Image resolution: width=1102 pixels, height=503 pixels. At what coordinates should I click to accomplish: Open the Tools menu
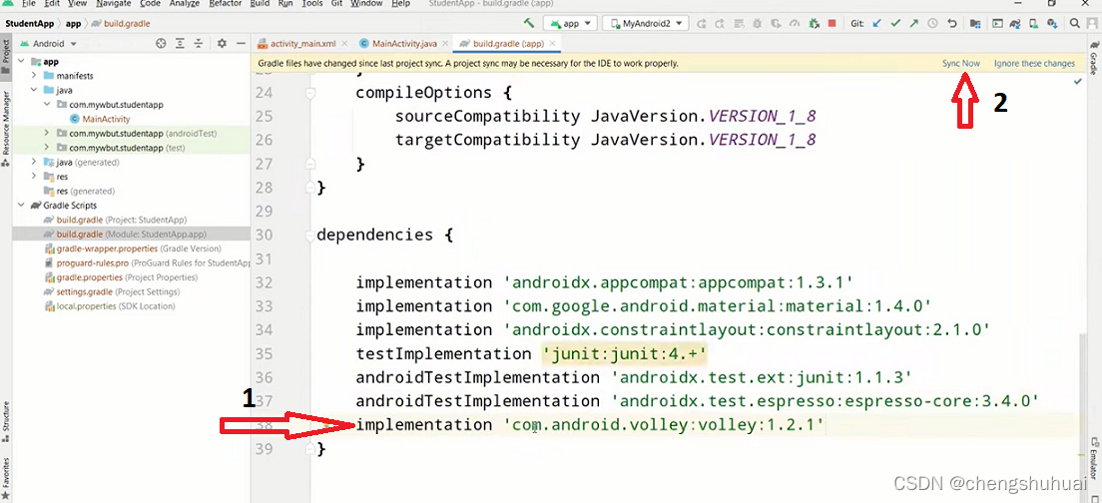(312, 4)
